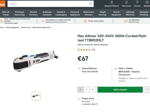Open the Garden & Landscaping menu
The image size is (150, 112).
(61, 13)
